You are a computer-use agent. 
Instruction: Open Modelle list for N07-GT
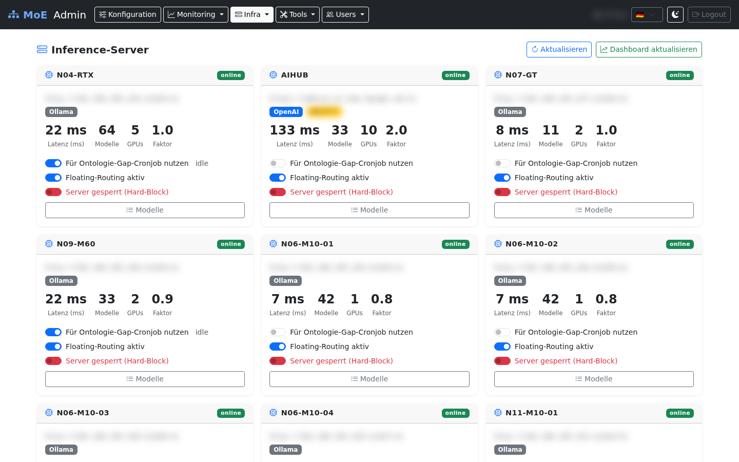pyautogui.click(x=594, y=210)
